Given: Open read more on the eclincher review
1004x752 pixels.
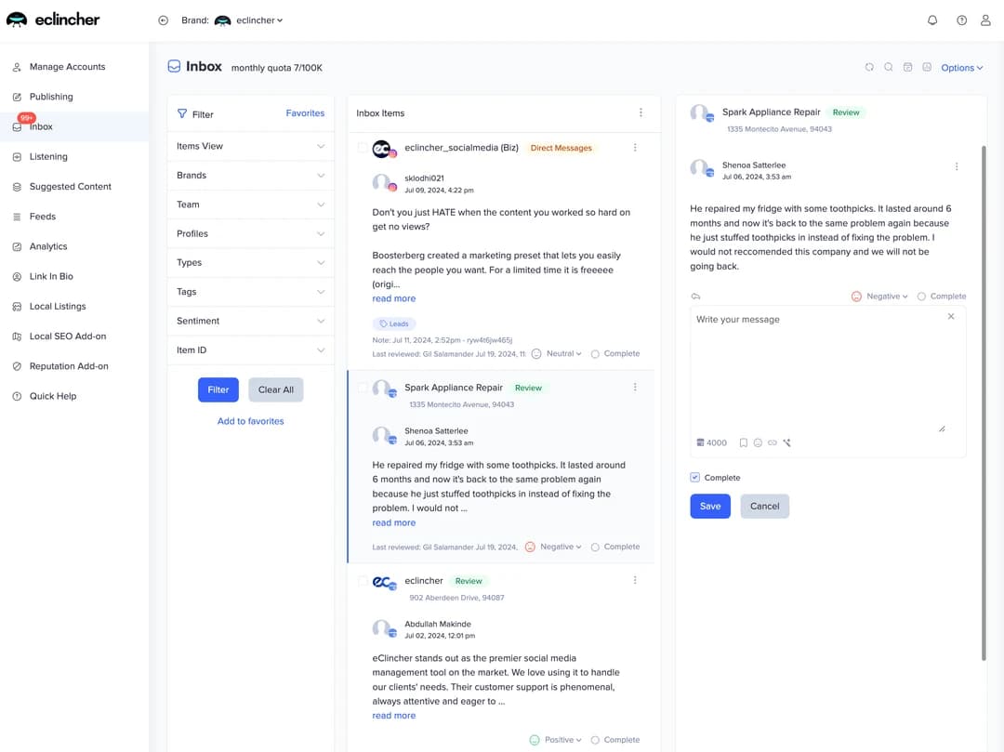Looking at the screenshot, I should coord(393,715).
